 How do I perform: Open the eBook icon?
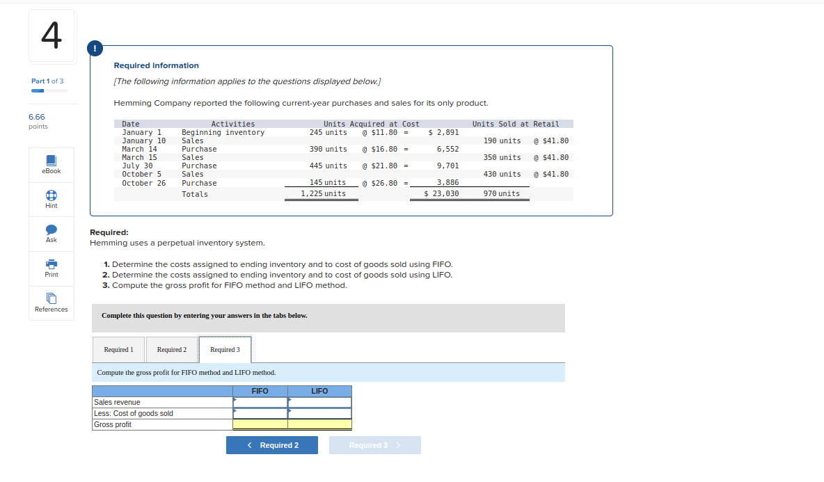tap(51, 161)
